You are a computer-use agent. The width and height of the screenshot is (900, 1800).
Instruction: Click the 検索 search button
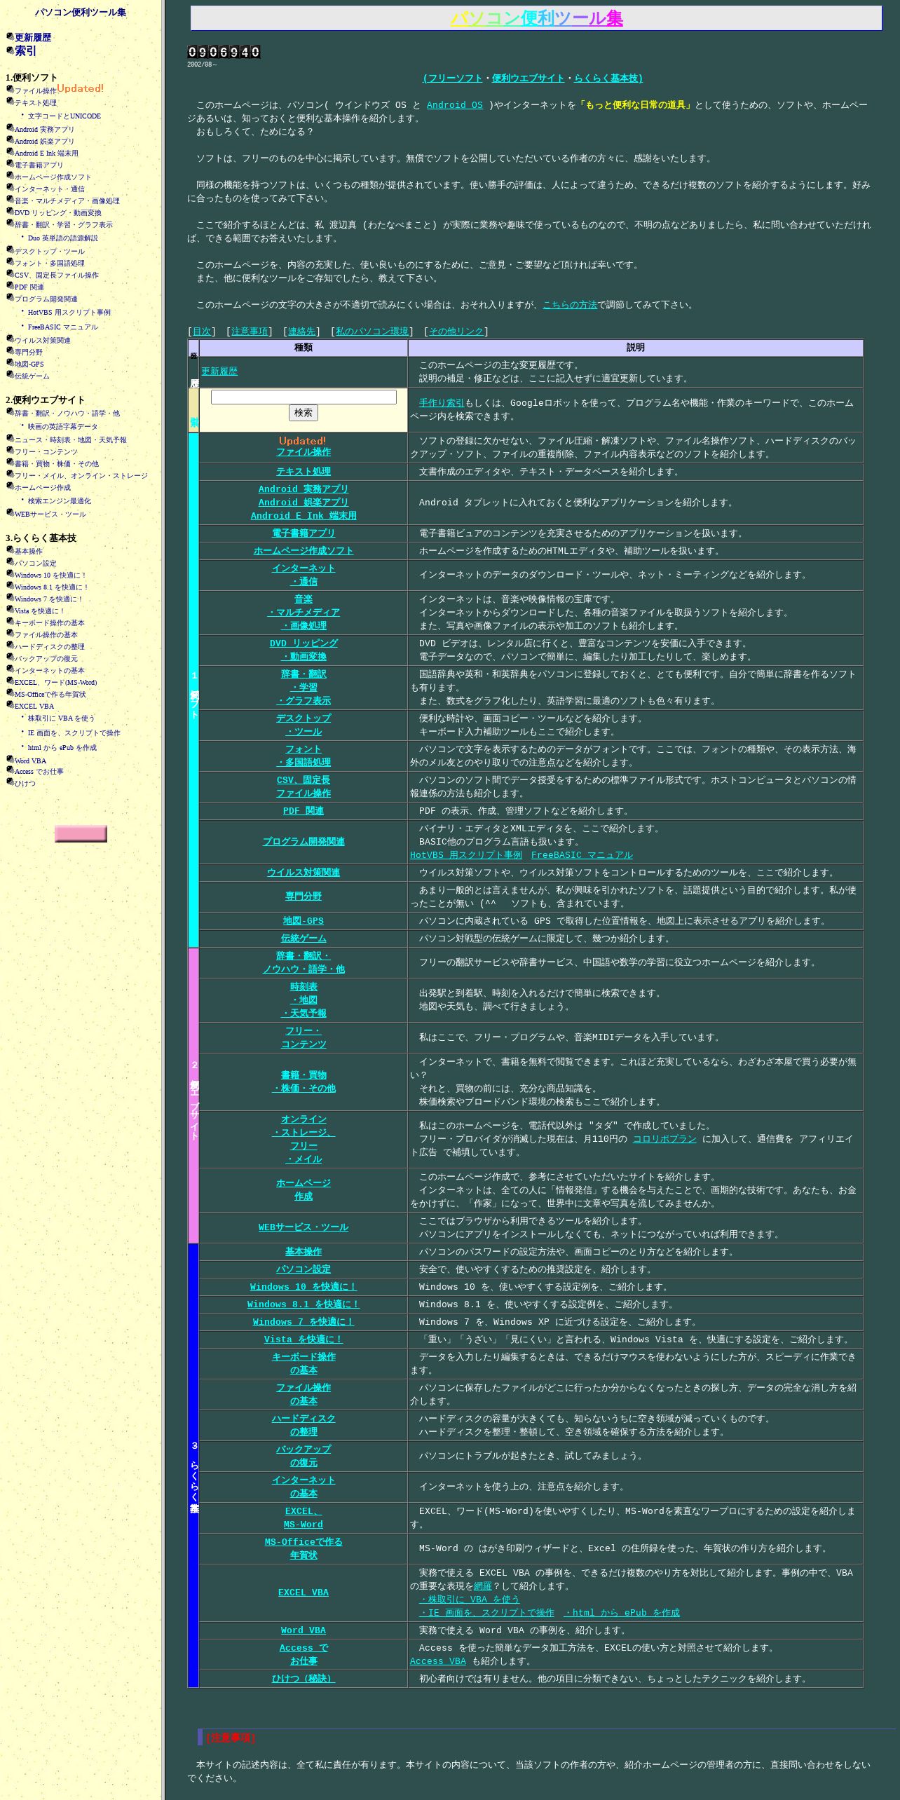pos(304,413)
